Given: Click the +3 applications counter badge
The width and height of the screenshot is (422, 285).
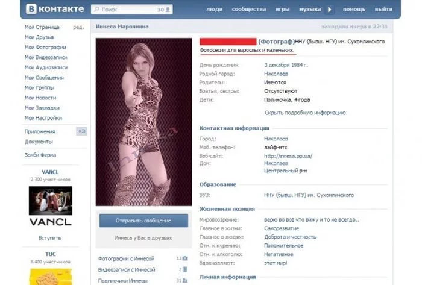Looking at the screenshot, I should (81, 131).
